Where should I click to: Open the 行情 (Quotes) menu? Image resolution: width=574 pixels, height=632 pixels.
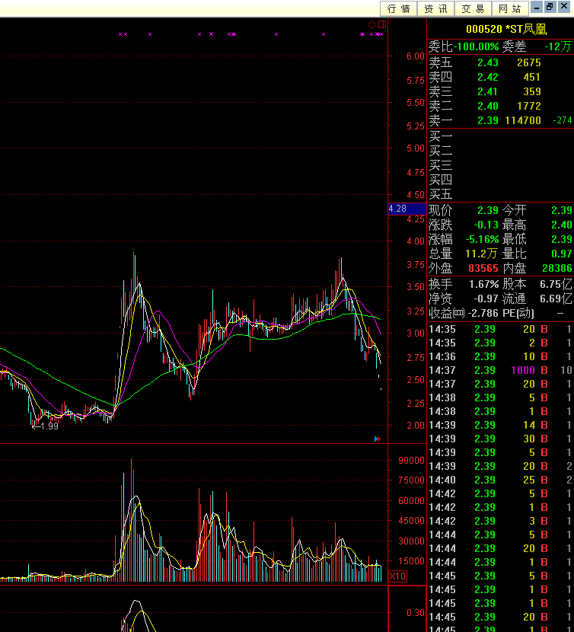399,8
